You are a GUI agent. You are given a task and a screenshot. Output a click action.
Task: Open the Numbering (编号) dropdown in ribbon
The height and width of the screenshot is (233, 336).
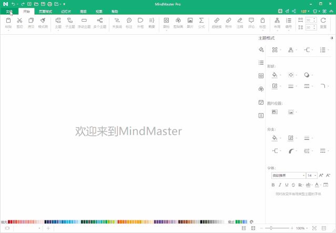click(289, 23)
